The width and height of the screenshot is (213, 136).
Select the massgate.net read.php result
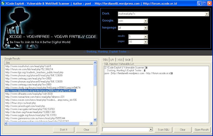coord(30,109)
